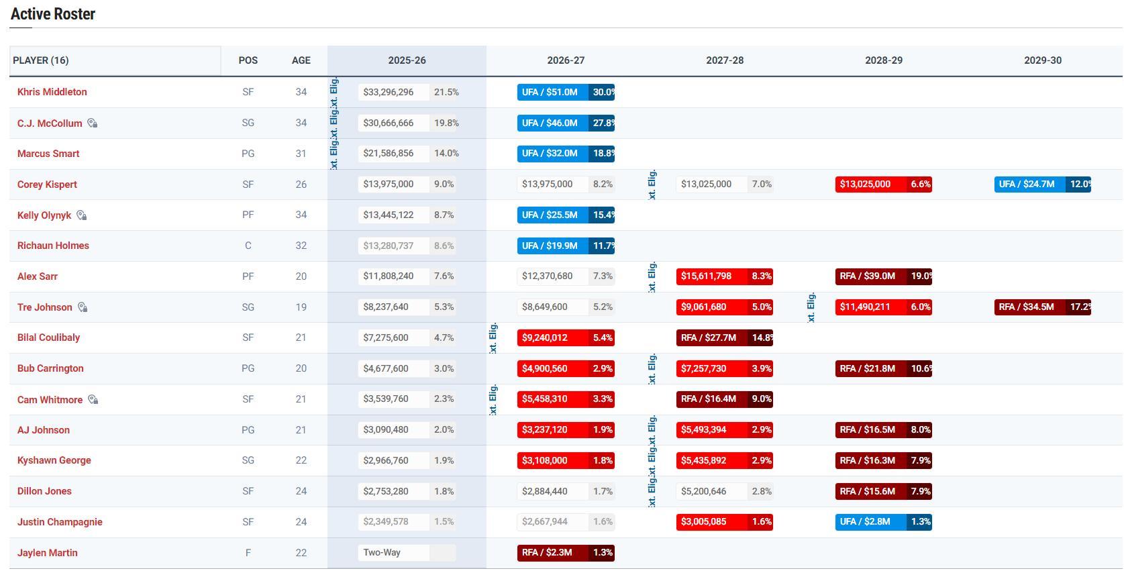Image resolution: width=1124 pixels, height=577 pixels.
Task: Sort the table by AGE column
Action: pos(301,60)
